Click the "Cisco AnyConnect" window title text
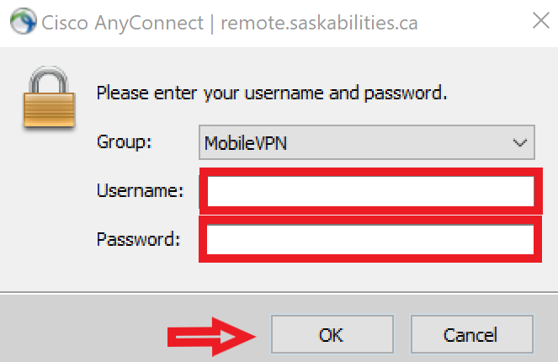This screenshot has width=558, height=362. (x=122, y=23)
